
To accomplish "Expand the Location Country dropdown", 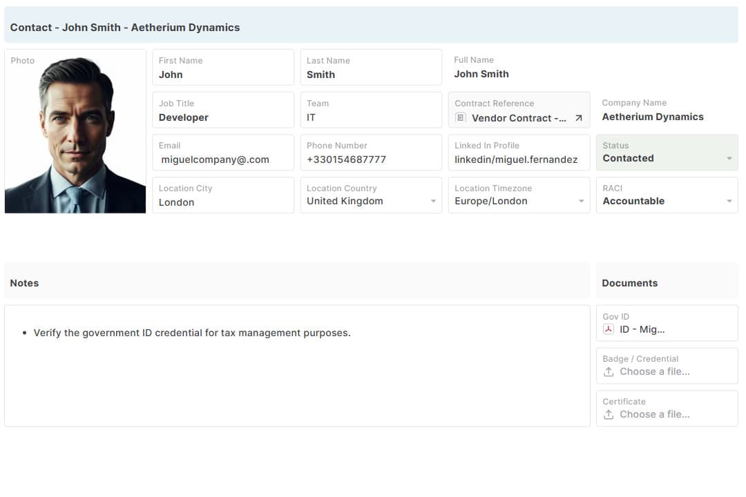I will (433, 202).
